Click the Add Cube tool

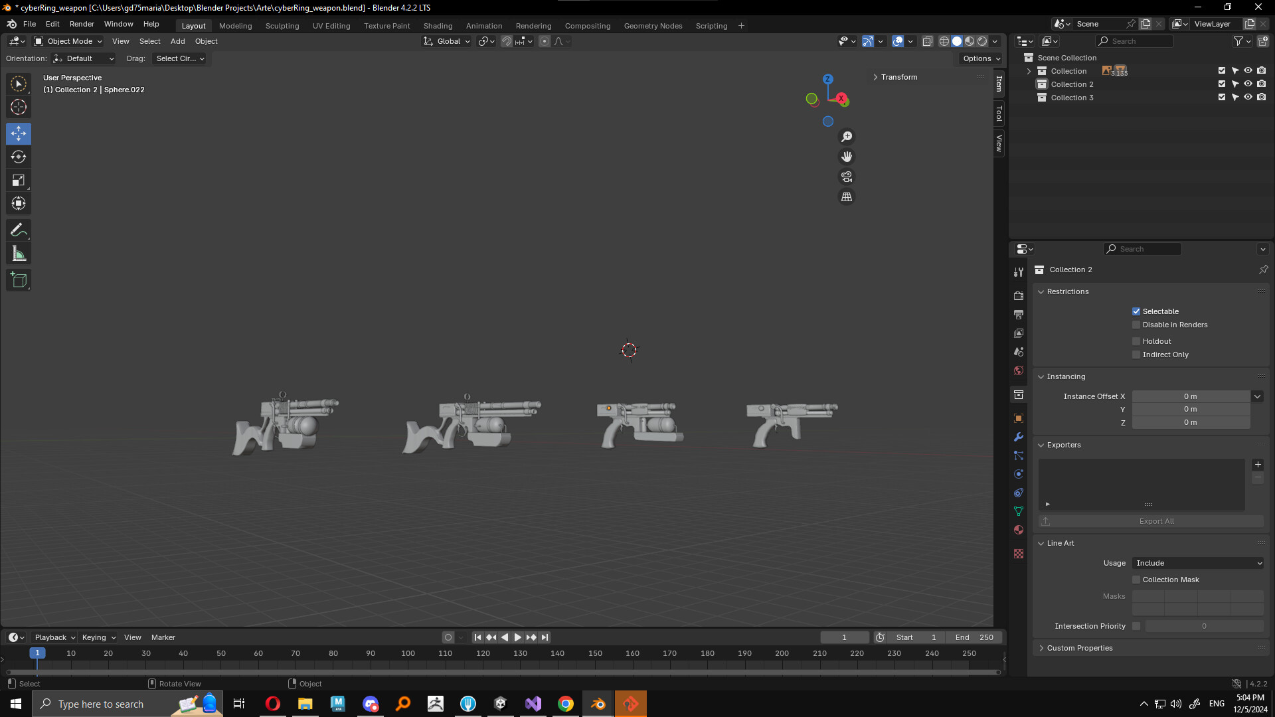pos(19,280)
